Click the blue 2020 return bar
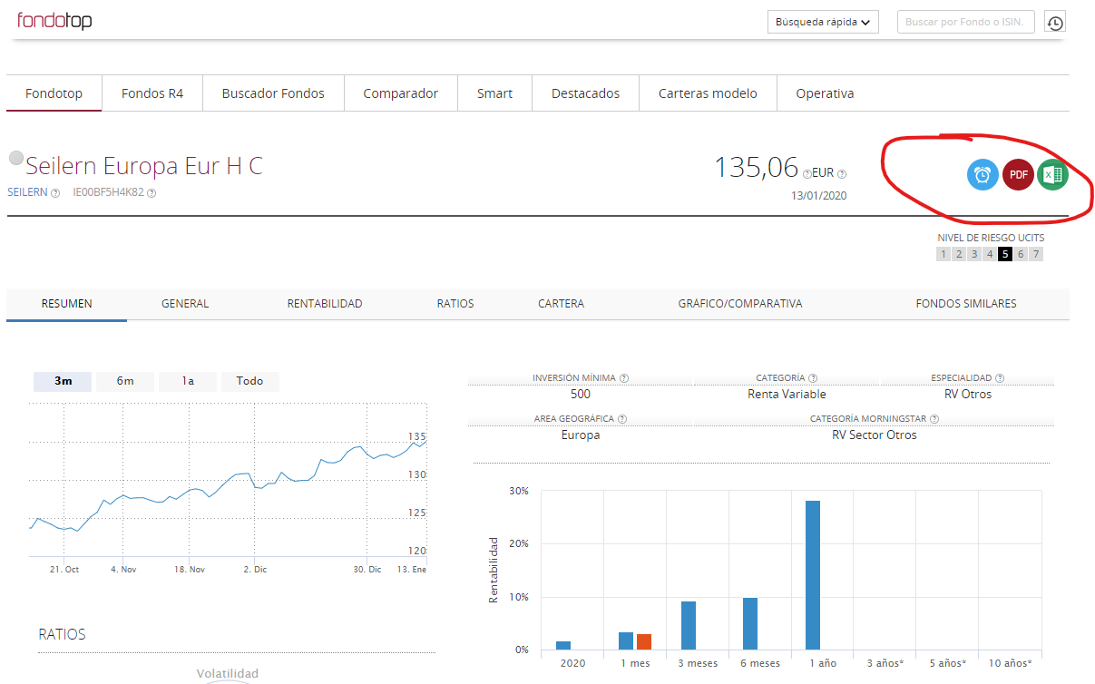This screenshot has width=1095, height=684. pyautogui.click(x=563, y=646)
